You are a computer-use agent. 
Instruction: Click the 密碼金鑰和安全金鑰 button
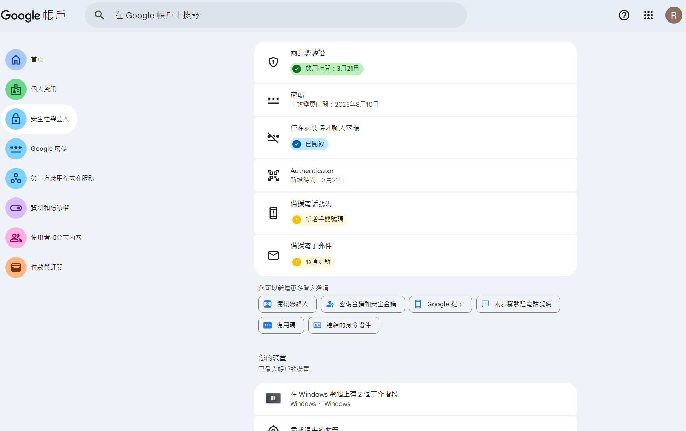362,304
